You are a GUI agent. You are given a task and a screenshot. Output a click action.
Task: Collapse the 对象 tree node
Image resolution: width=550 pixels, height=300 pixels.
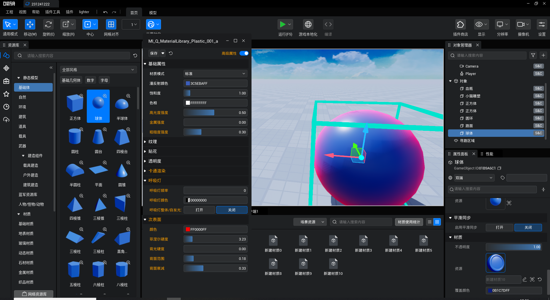pos(450,81)
